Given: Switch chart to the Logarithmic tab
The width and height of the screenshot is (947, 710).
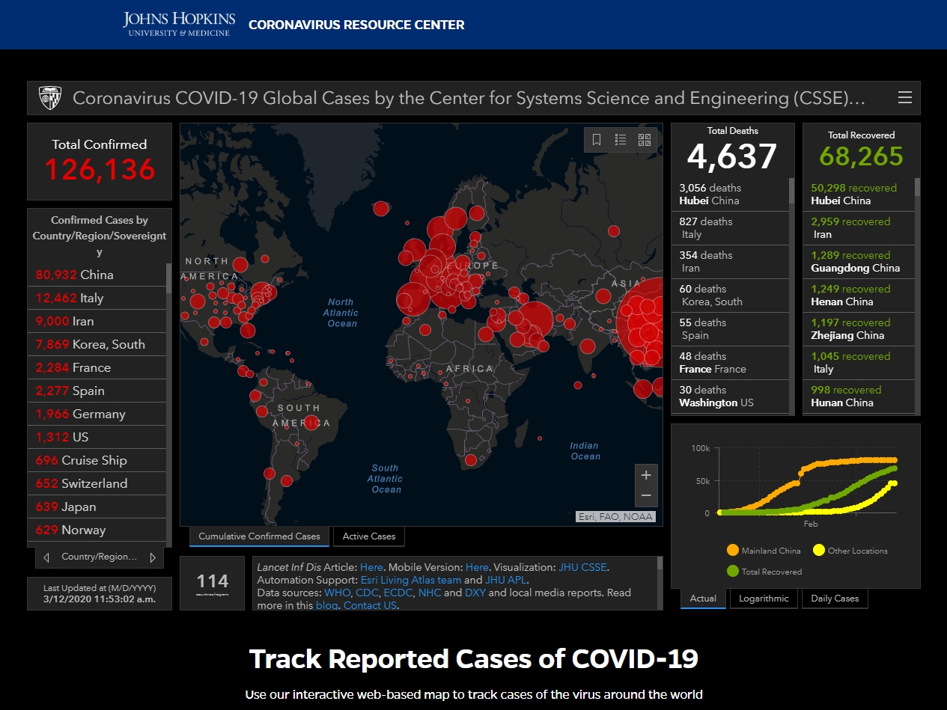Looking at the screenshot, I should click(x=764, y=599).
